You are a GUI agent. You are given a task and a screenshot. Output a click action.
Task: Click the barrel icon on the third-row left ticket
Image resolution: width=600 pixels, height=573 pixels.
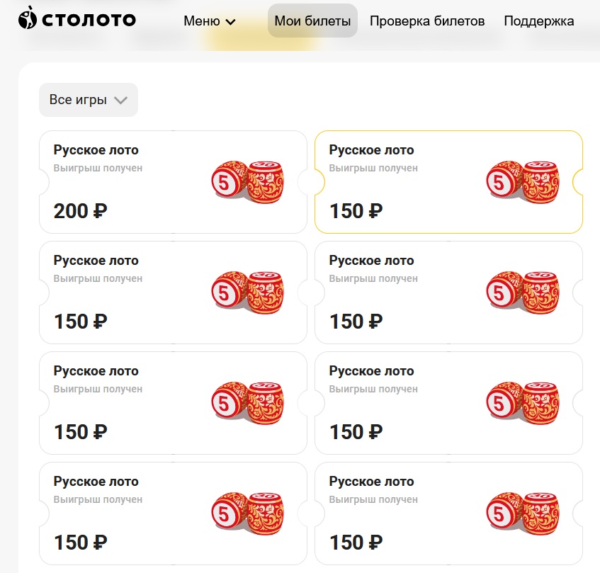(x=248, y=403)
